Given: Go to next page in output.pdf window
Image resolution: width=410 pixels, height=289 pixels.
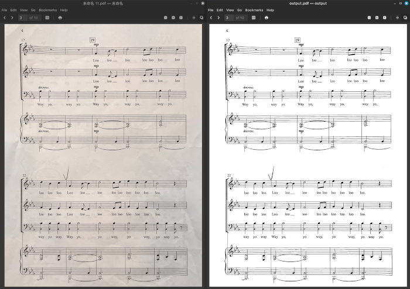Looking at the screenshot, I should (x=218, y=18).
